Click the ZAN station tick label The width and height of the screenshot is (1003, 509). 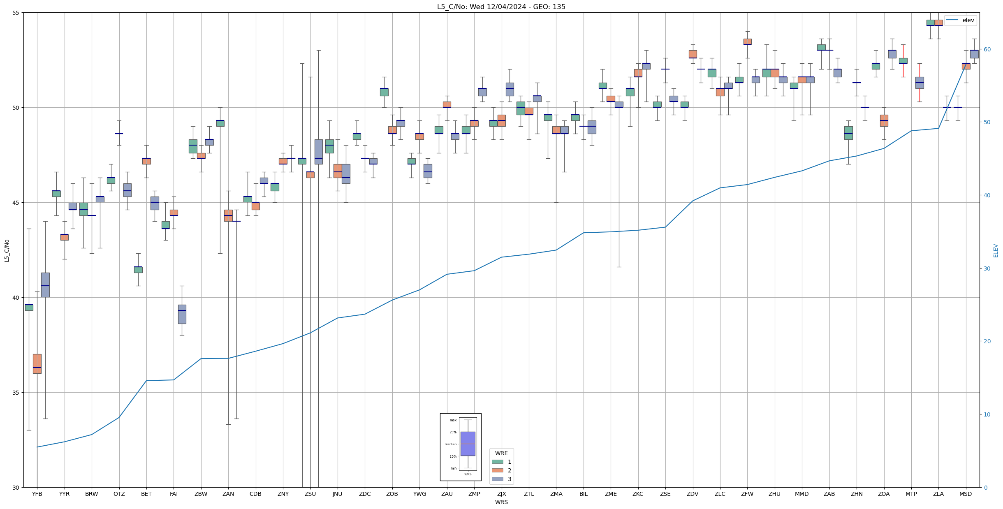click(228, 494)
